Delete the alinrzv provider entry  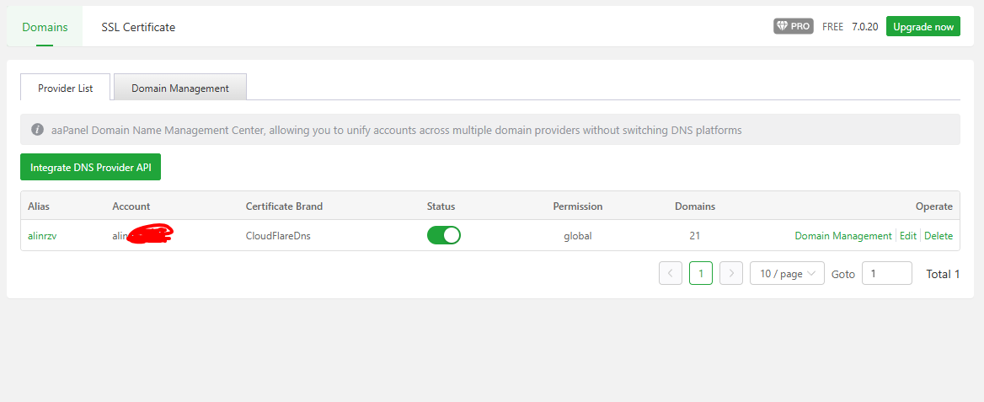[939, 236]
